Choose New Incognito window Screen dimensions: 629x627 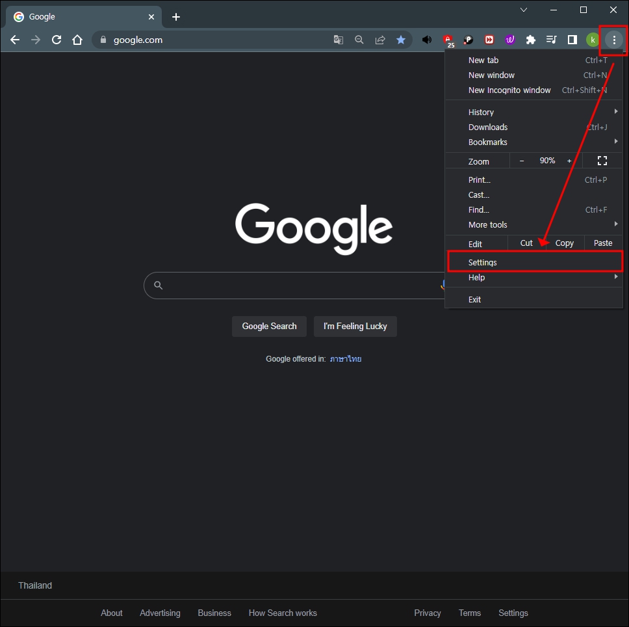(x=534, y=90)
